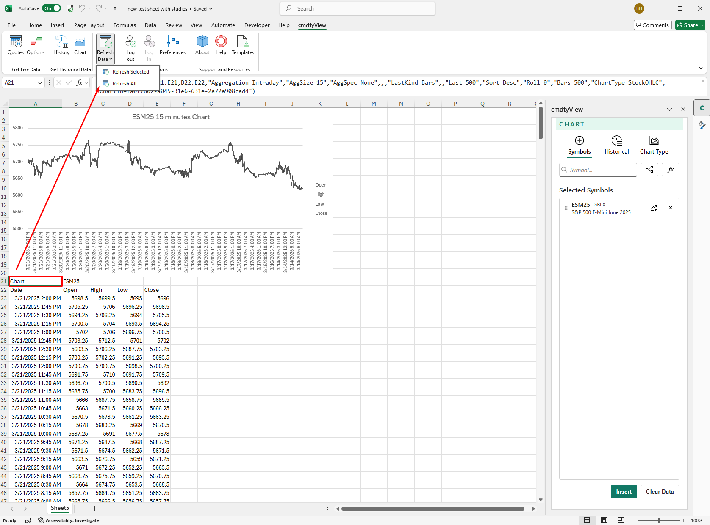Switch to Historical in the cmdtyView pane

(616, 145)
